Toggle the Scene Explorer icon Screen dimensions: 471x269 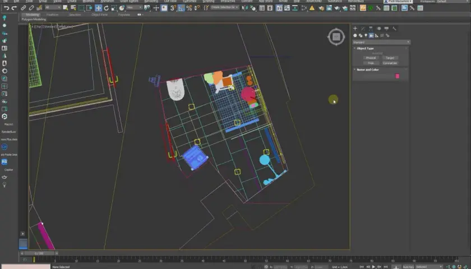262,8
